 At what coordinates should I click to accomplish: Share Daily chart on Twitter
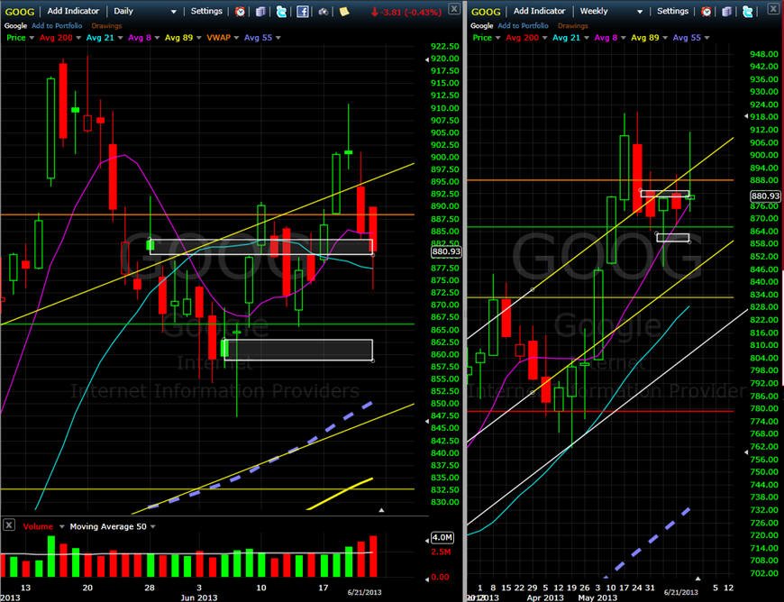coord(281,11)
